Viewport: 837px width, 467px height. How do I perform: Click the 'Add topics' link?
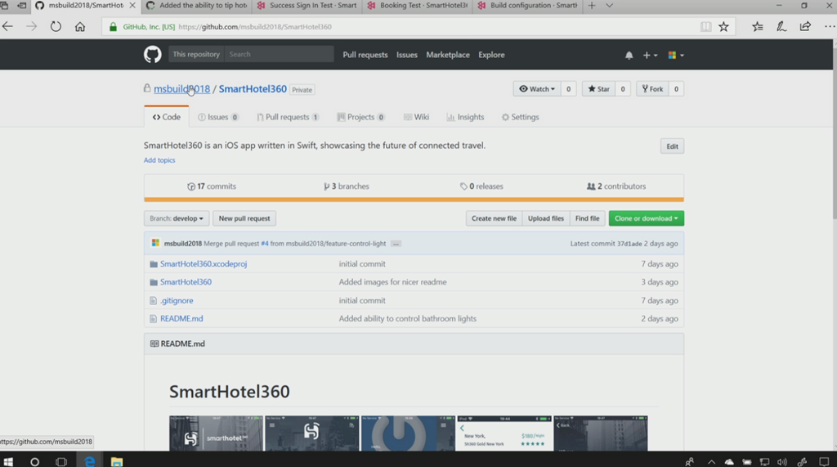(x=159, y=160)
